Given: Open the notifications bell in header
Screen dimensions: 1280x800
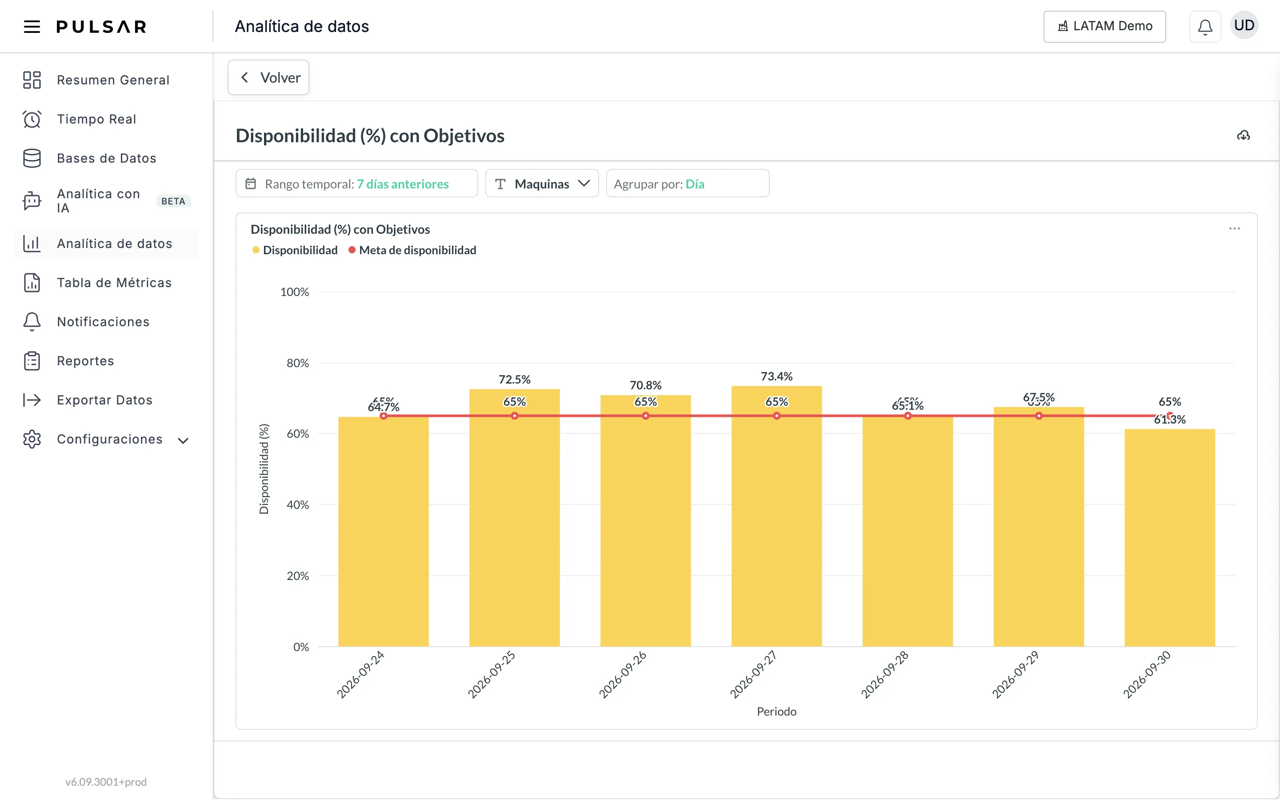Looking at the screenshot, I should click(1205, 27).
